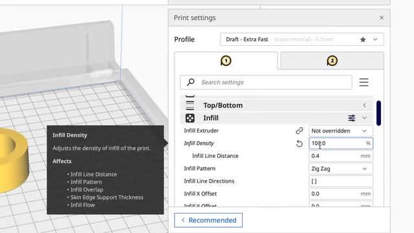Screen dimensions: 414x233
Task: Open the Profile dropdown Draft - Extra Fast
Action: tap(302, 39)
